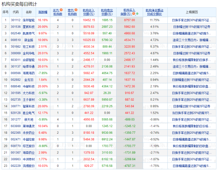Viewport: 218px width, 172px height.
Task: Open stock code 002229
Action: [16, 166]
